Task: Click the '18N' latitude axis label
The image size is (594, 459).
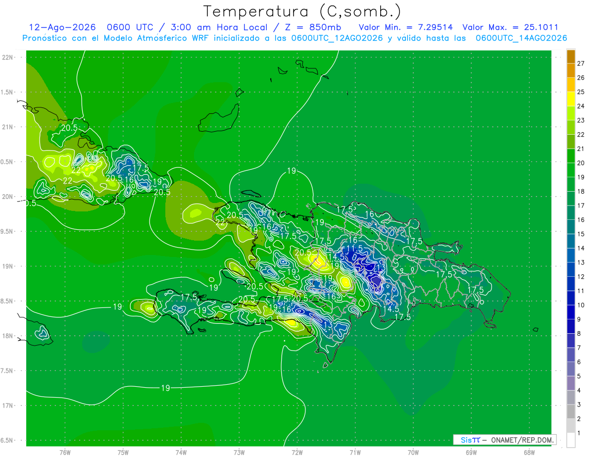Action: (7, 336)
